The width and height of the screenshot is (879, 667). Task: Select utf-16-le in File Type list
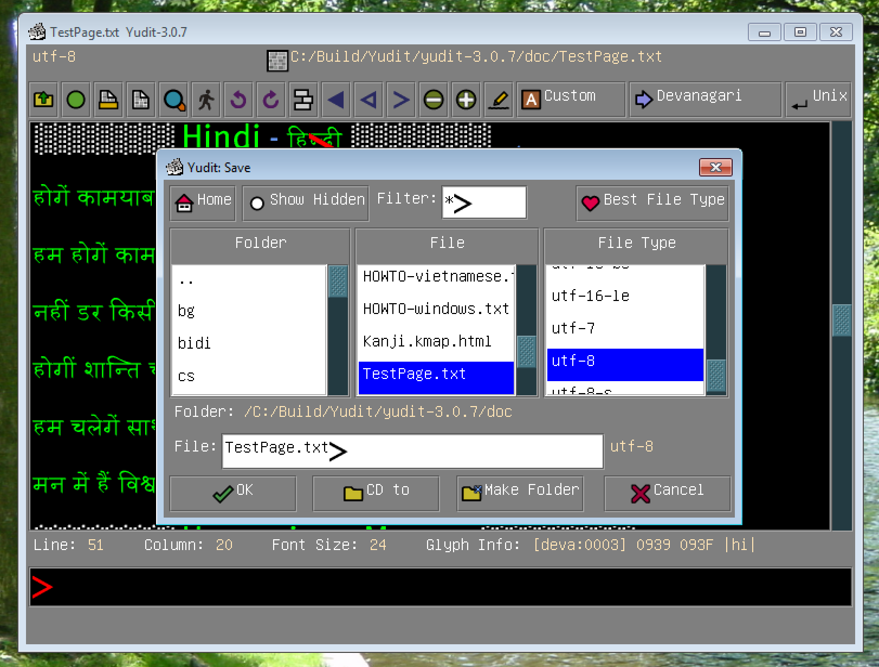[x=591, y=296]
